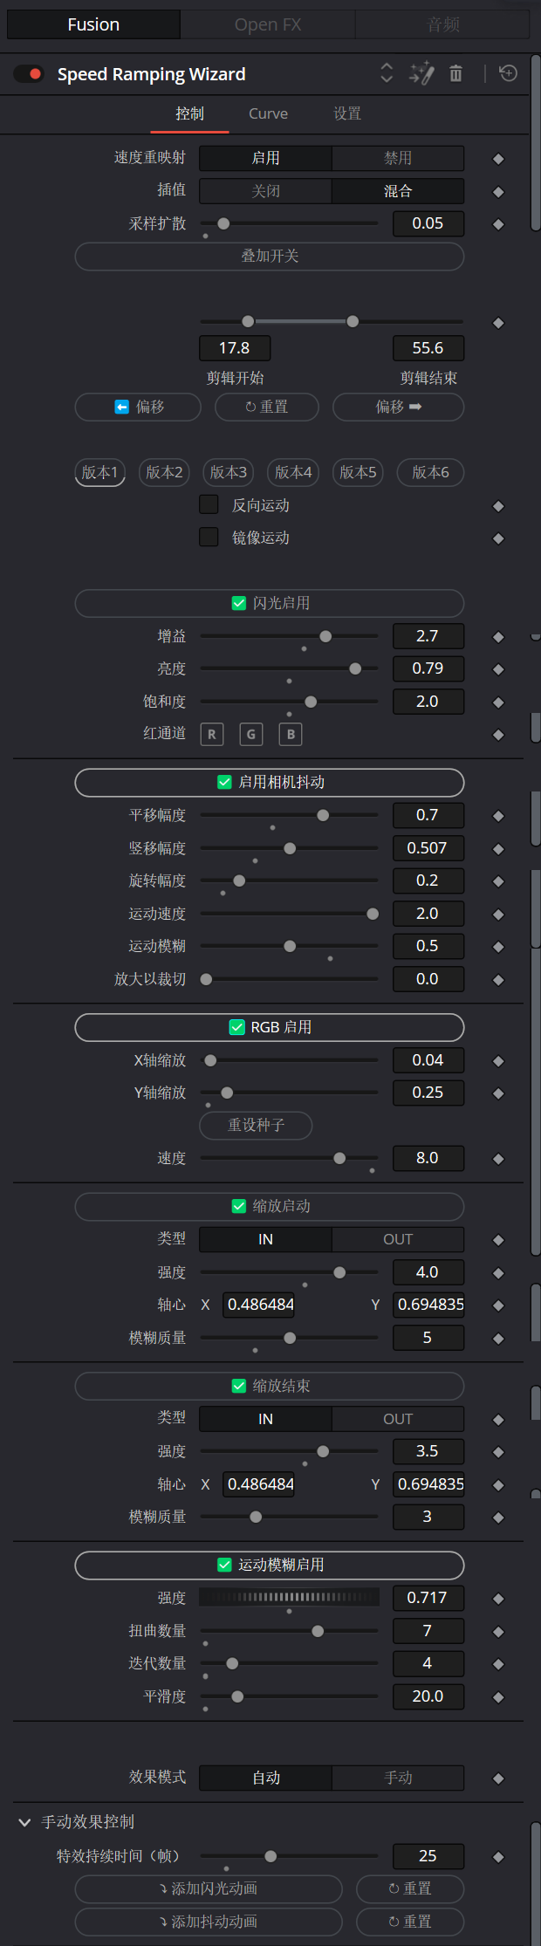Click keyframe diamond beside 采样扩散

(x=498, y=224)
